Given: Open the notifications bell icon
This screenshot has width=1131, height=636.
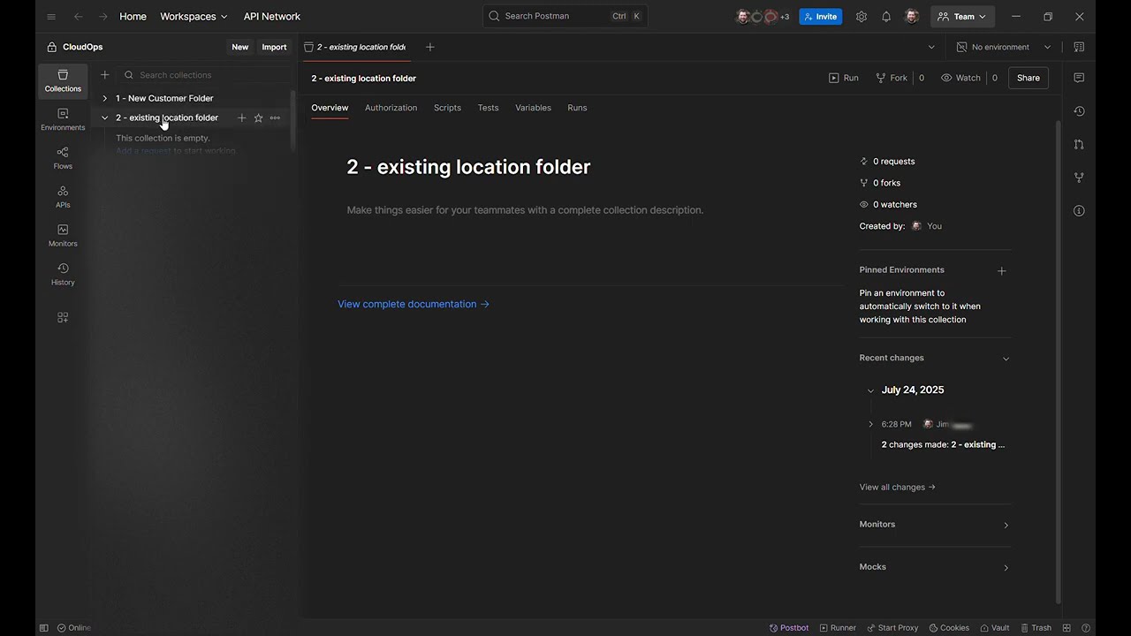Looking at the screenshot, I should [886, 17].
